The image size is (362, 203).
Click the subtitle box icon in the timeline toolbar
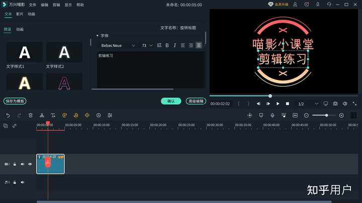295,115
